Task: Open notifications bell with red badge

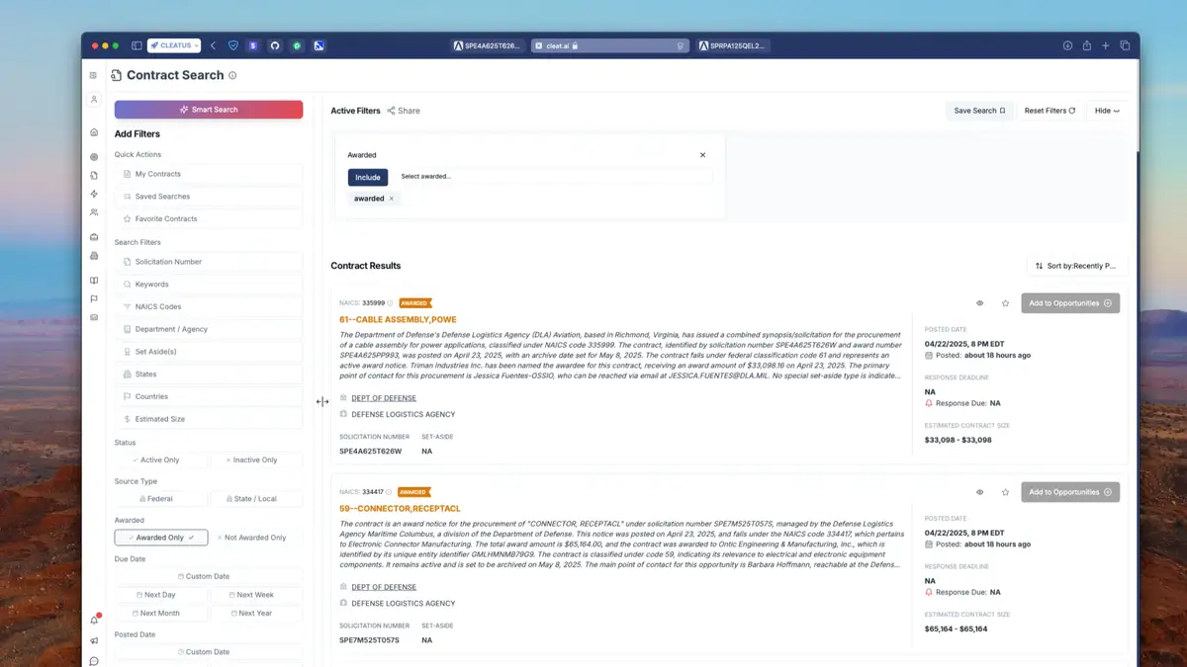Action: coord(94,620)
